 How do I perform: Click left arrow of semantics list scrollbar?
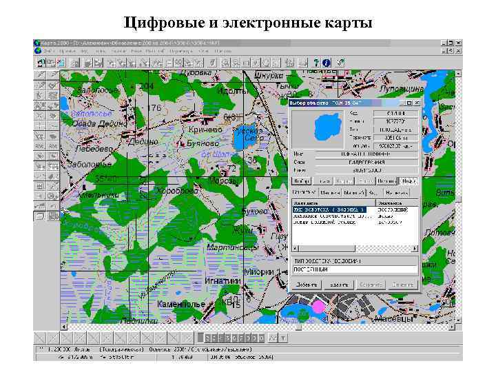click(295, 249)
